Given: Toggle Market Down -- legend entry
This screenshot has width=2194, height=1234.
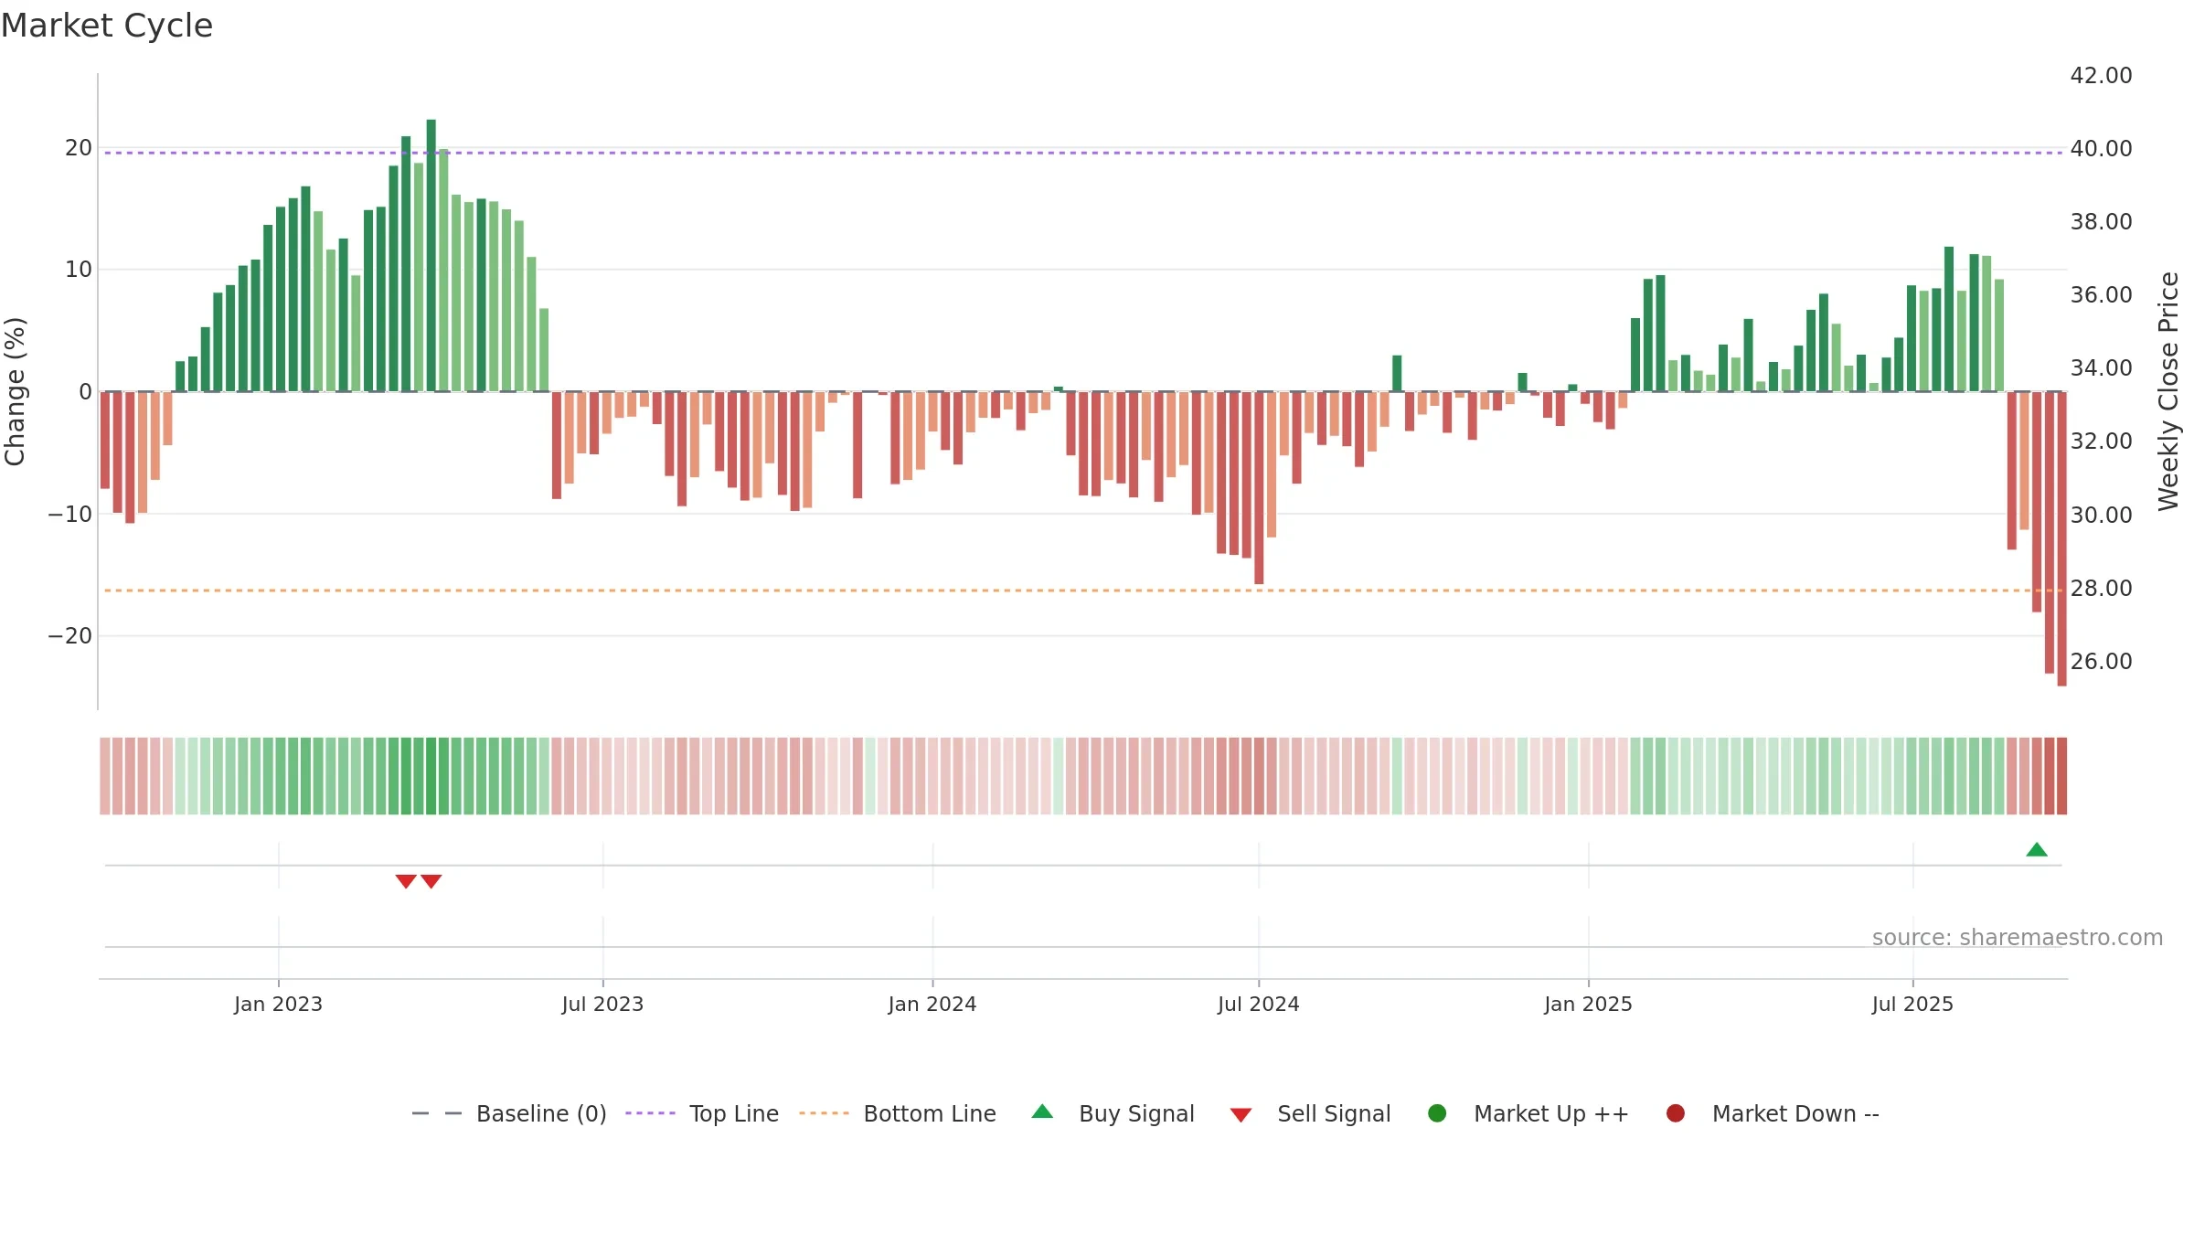Looking at the screenshot, I should click(1773, 1114).
